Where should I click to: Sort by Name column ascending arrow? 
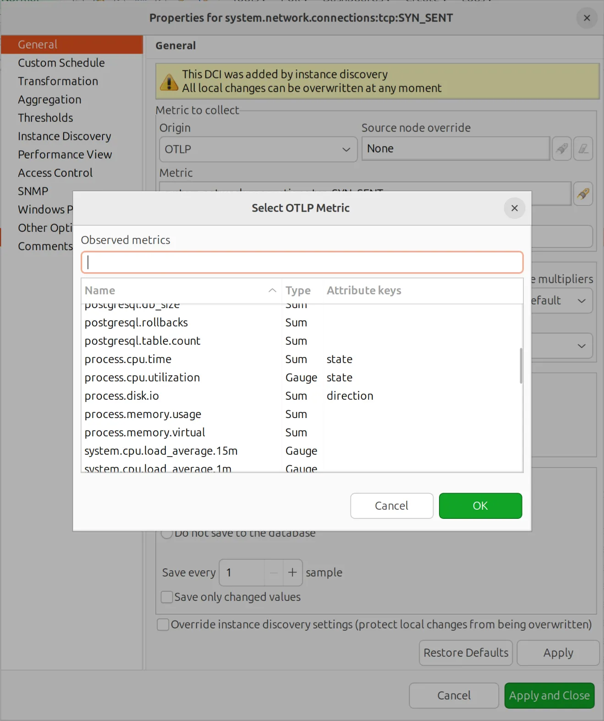click(272, 291)
